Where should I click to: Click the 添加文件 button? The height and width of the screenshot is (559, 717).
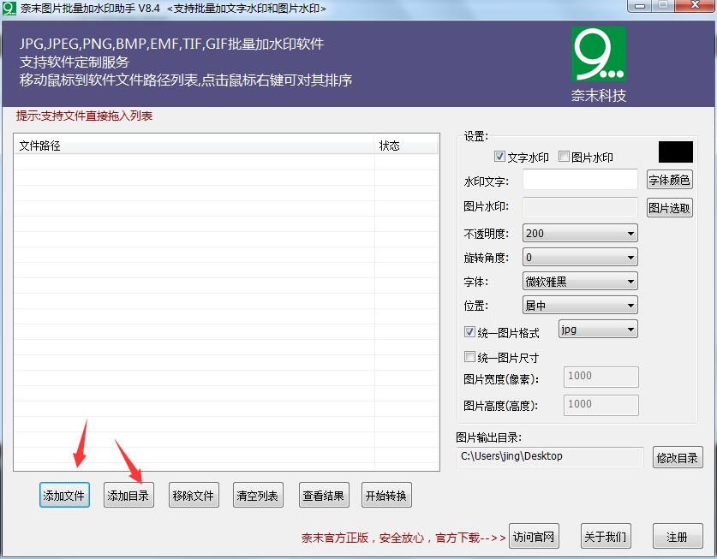(x=65, y=496)
